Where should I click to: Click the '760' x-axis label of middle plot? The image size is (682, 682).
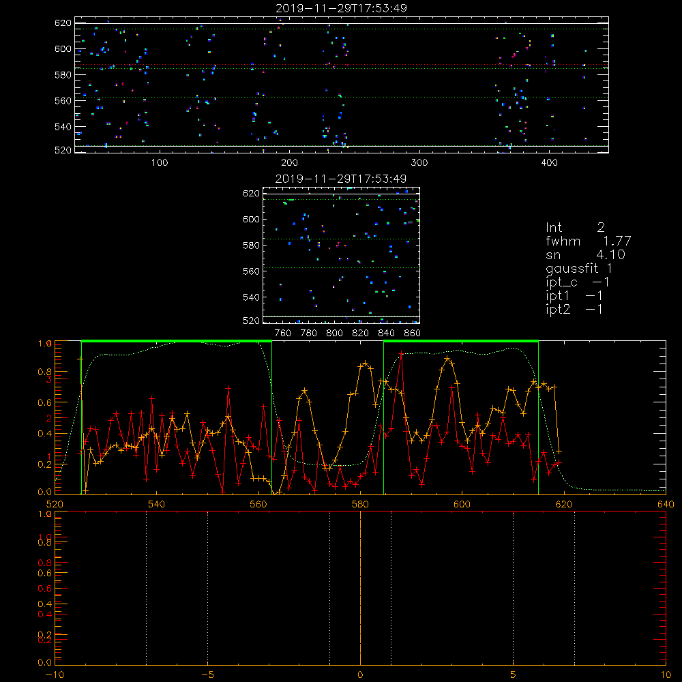point(283,333)
